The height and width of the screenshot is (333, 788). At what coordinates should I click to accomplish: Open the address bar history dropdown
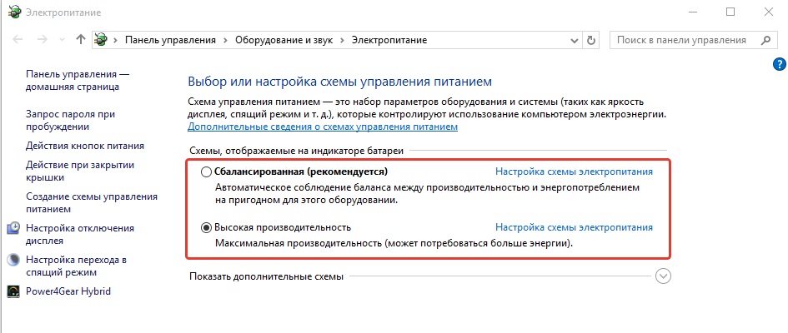point(573,39)
